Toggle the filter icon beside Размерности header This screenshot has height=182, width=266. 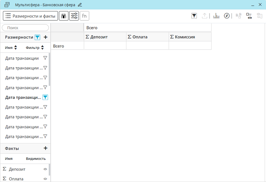click(x=38, y=37)
